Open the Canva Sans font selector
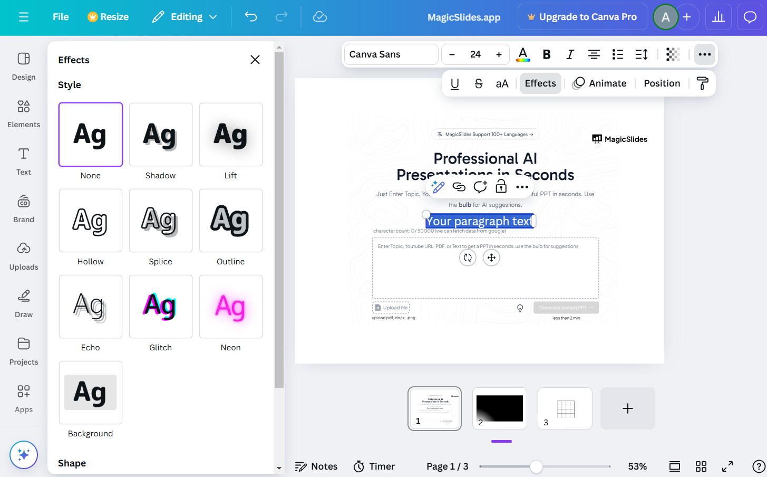 [x=391, y=54]
